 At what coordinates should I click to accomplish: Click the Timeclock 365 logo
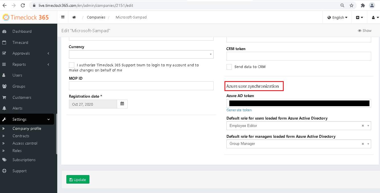[26, 17]
